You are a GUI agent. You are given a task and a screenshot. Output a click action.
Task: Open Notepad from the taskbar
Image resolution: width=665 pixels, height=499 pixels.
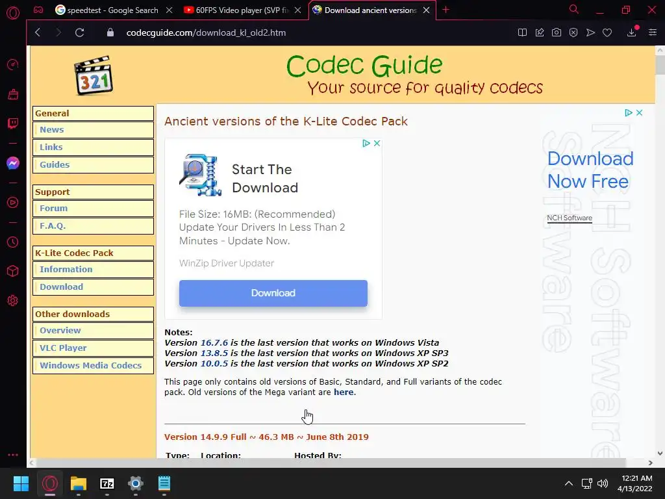pos(164,483)
